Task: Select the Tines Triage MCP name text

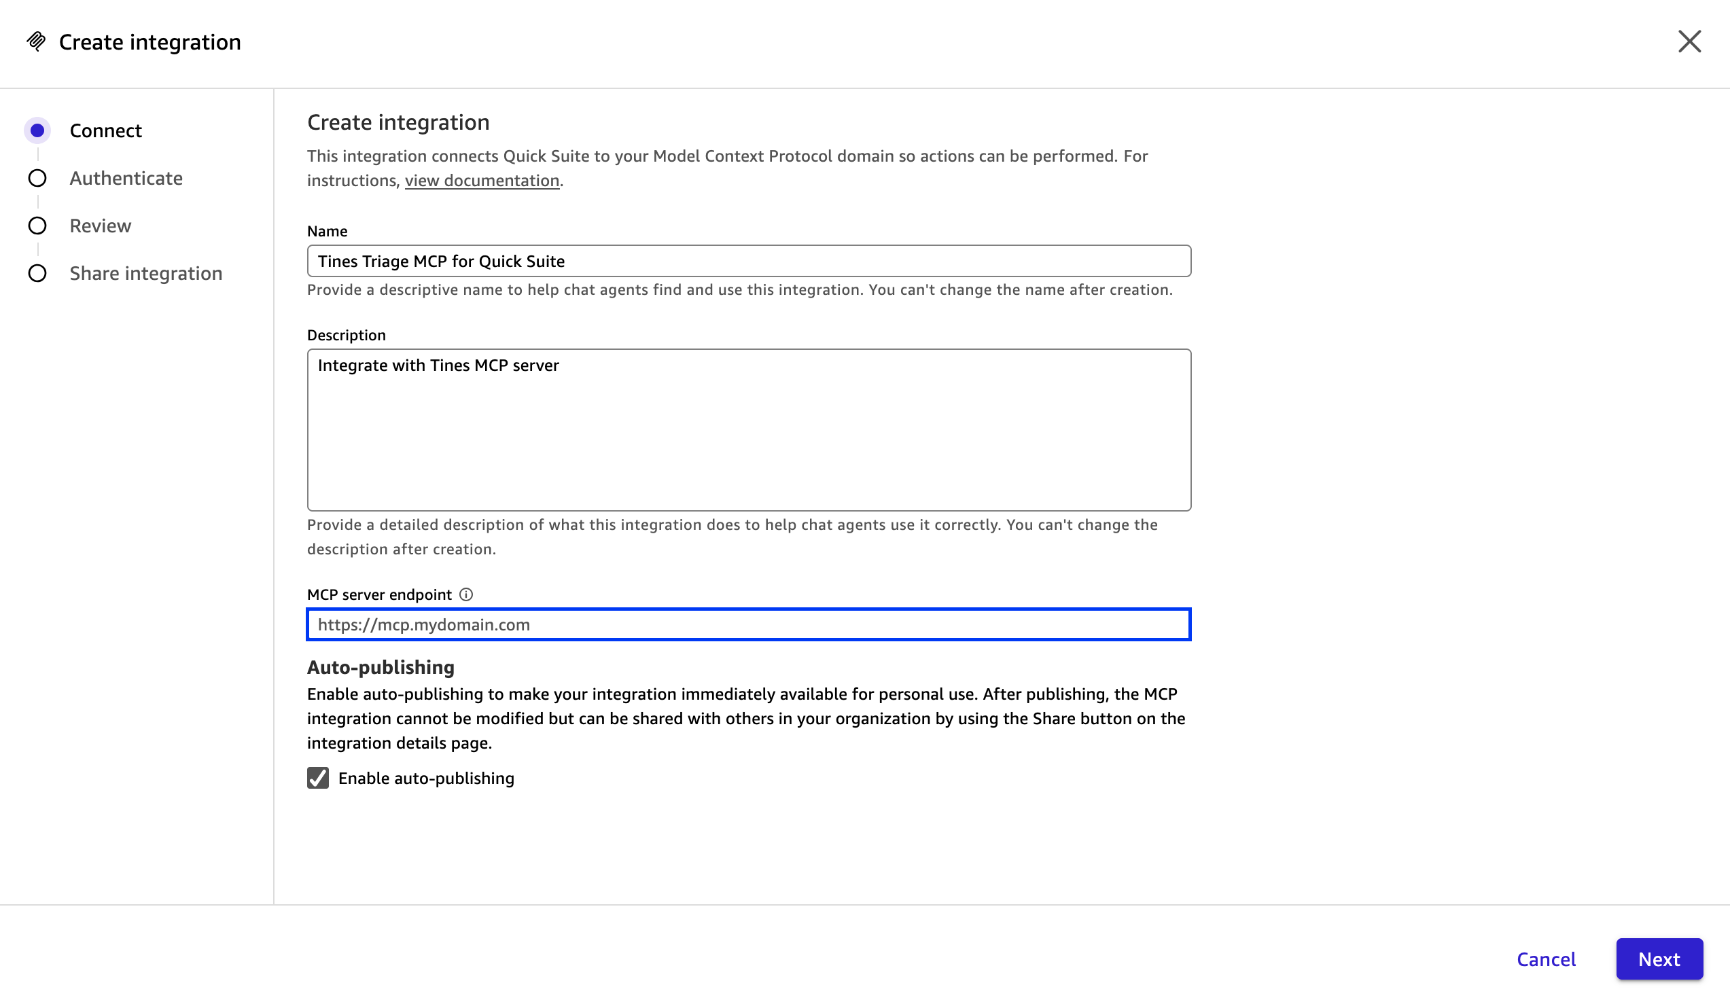Action: coord(441,261)
